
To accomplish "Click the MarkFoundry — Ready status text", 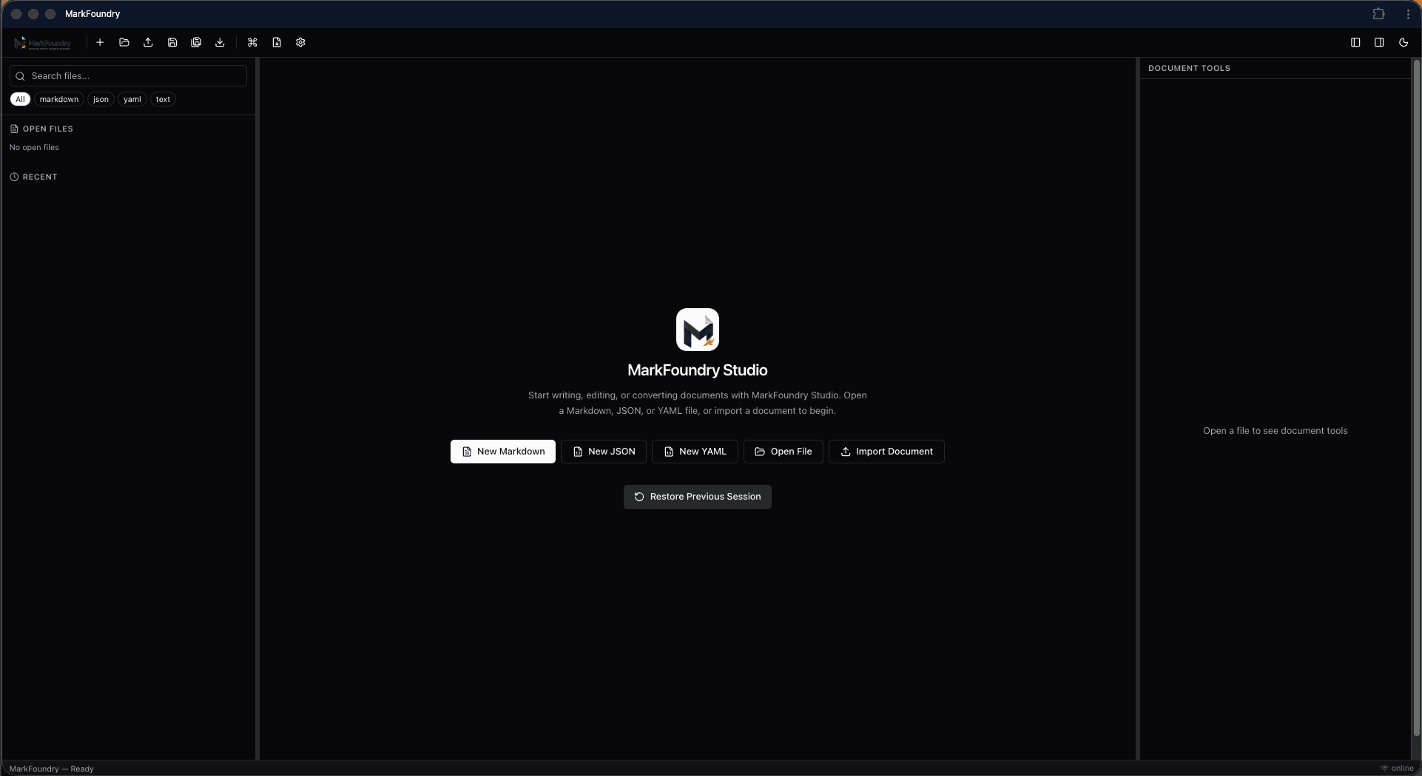I will point(52,769).
